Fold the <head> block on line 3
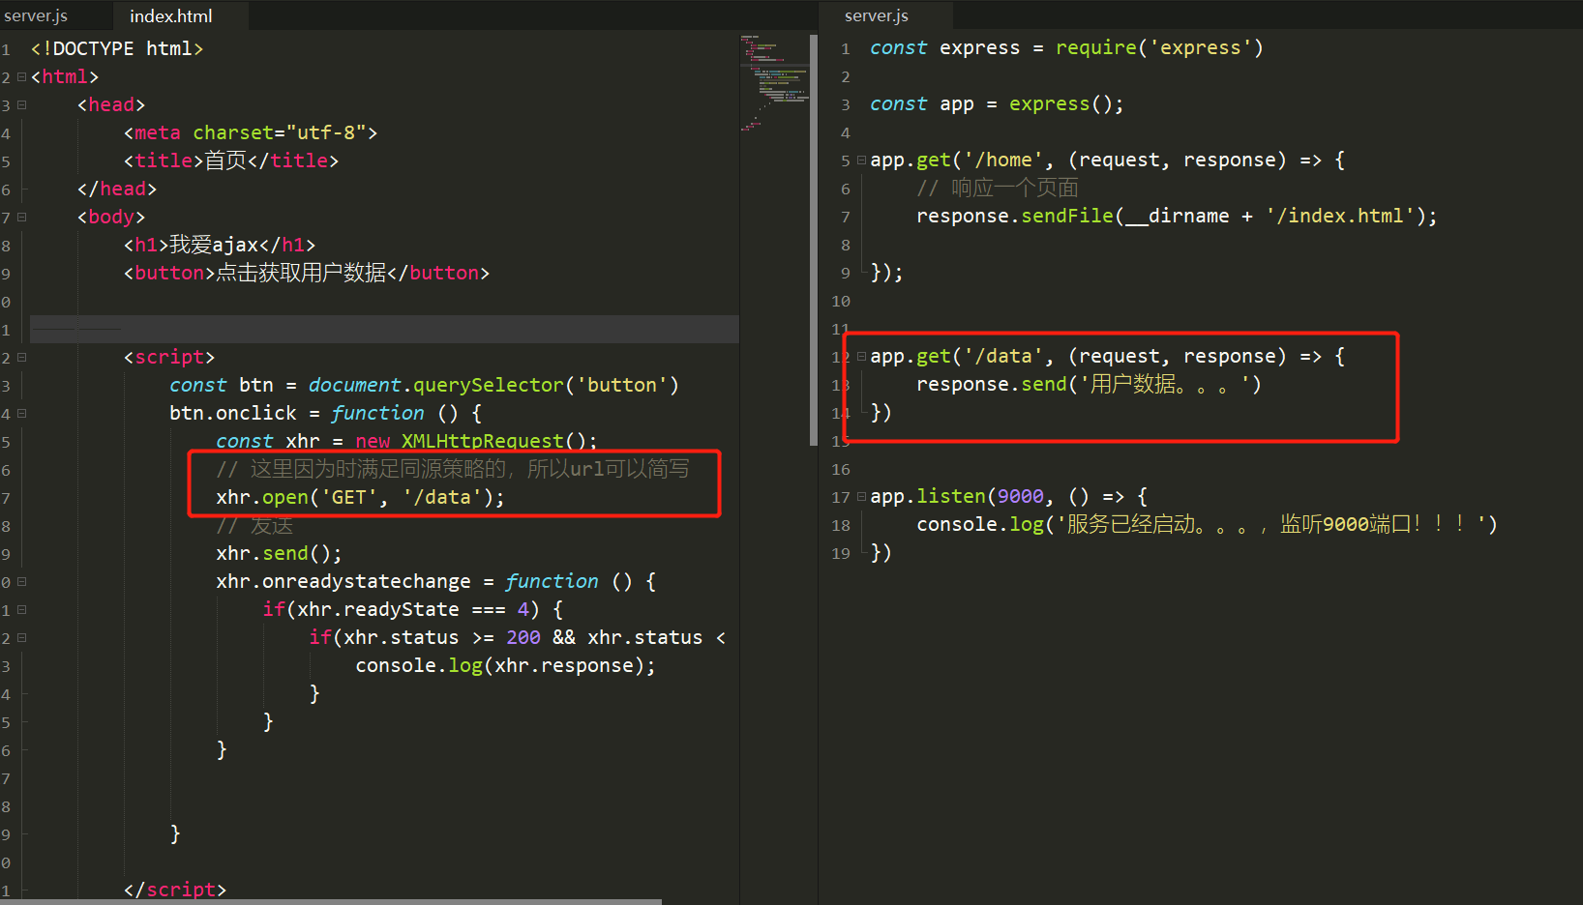 point(21,105)
